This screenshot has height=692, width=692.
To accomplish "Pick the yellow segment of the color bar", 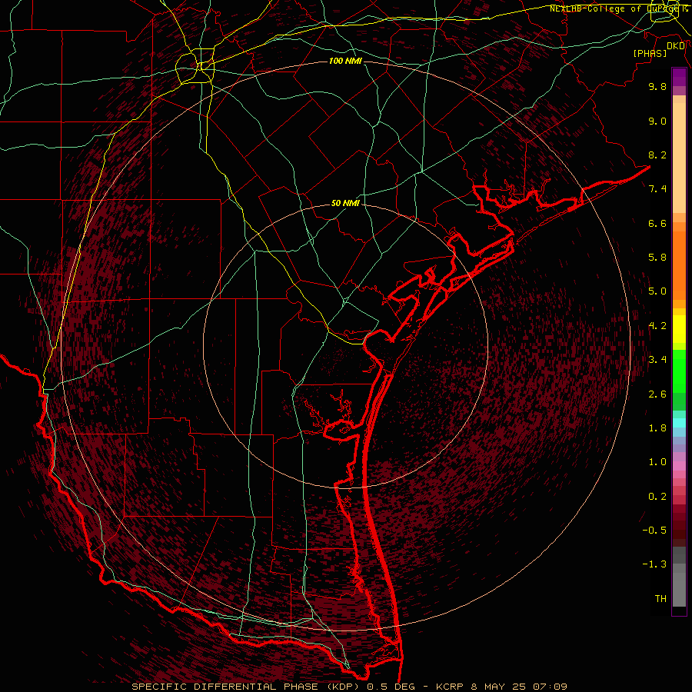I will click(679, 329).
